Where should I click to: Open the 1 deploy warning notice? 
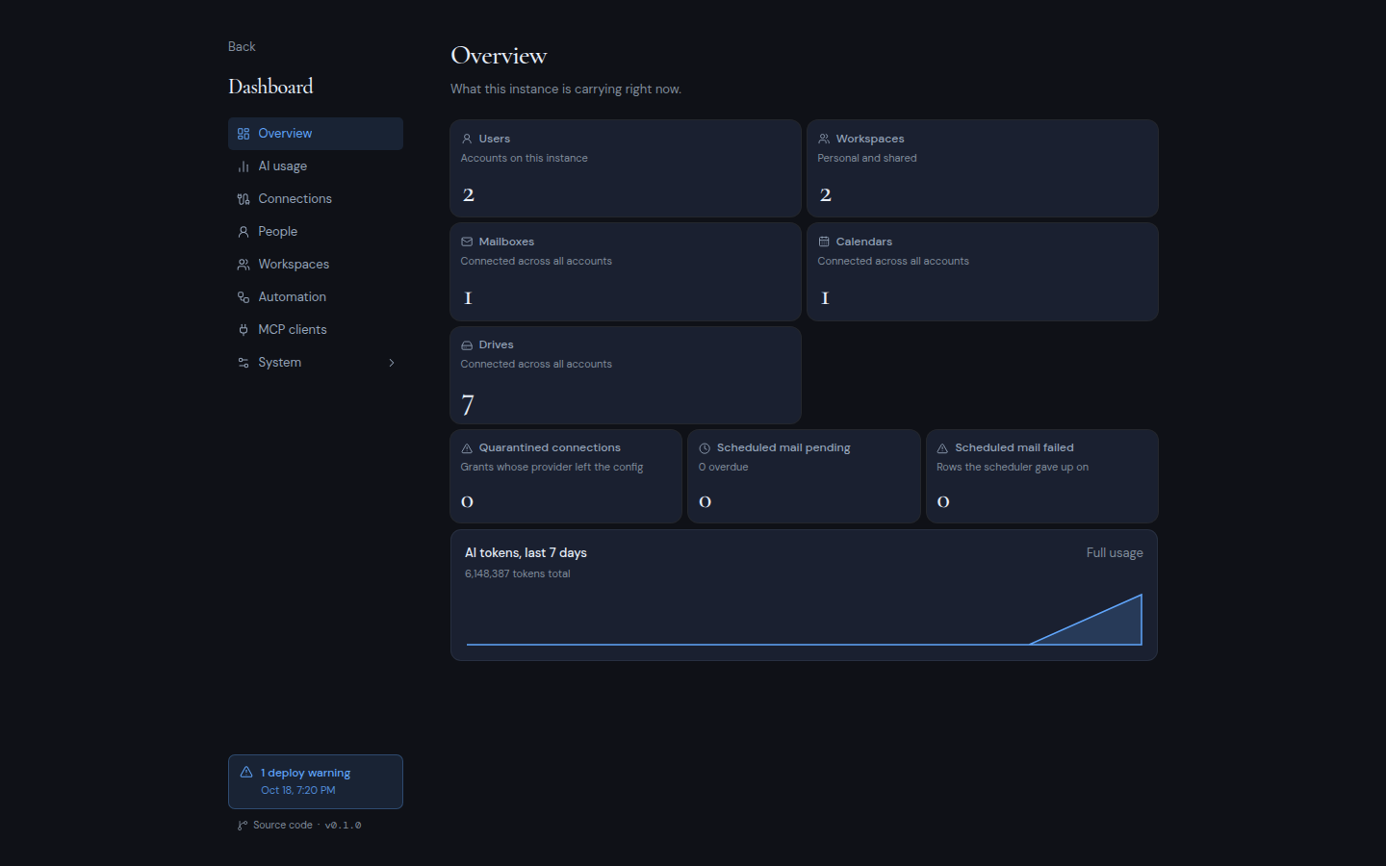click(316, 781)
